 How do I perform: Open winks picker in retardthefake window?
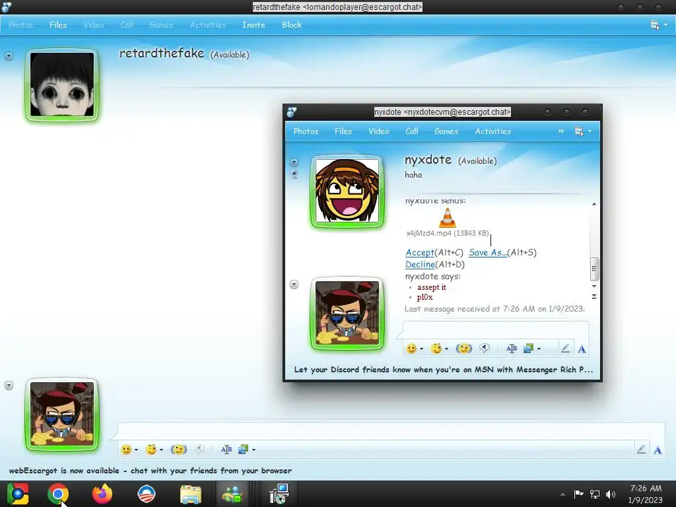151,449
